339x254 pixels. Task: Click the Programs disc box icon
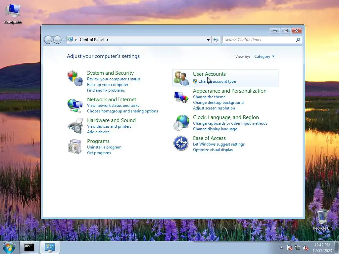75,147
